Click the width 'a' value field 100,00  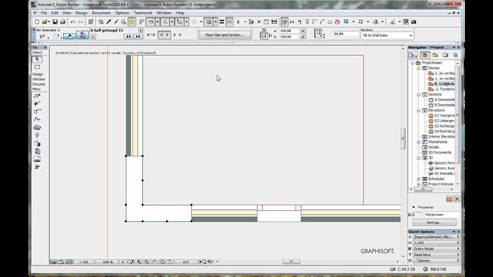[289, 31]
